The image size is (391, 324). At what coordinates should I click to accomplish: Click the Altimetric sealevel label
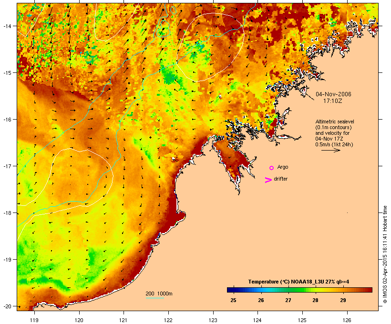pyautogui.click(x=335, y=121)
